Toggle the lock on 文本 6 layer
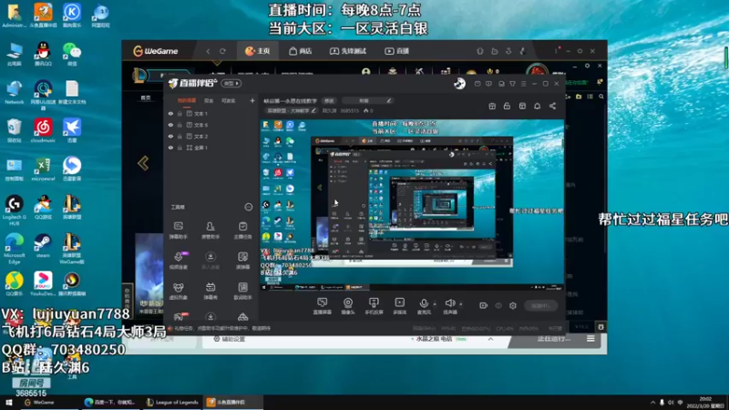 coord(180,125)
